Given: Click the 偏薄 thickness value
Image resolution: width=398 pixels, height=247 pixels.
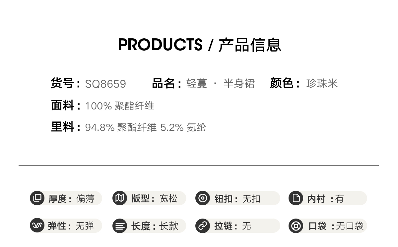Looking at the screenshot, I should click(85, 199).
